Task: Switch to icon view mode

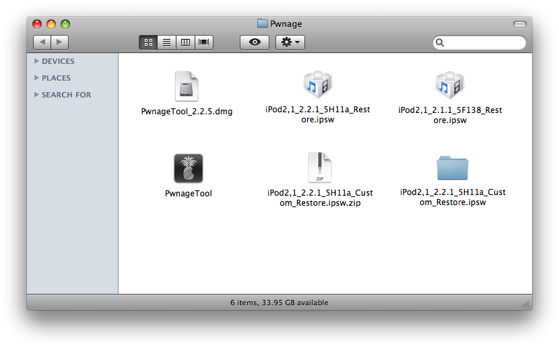Action: point(148,42)
